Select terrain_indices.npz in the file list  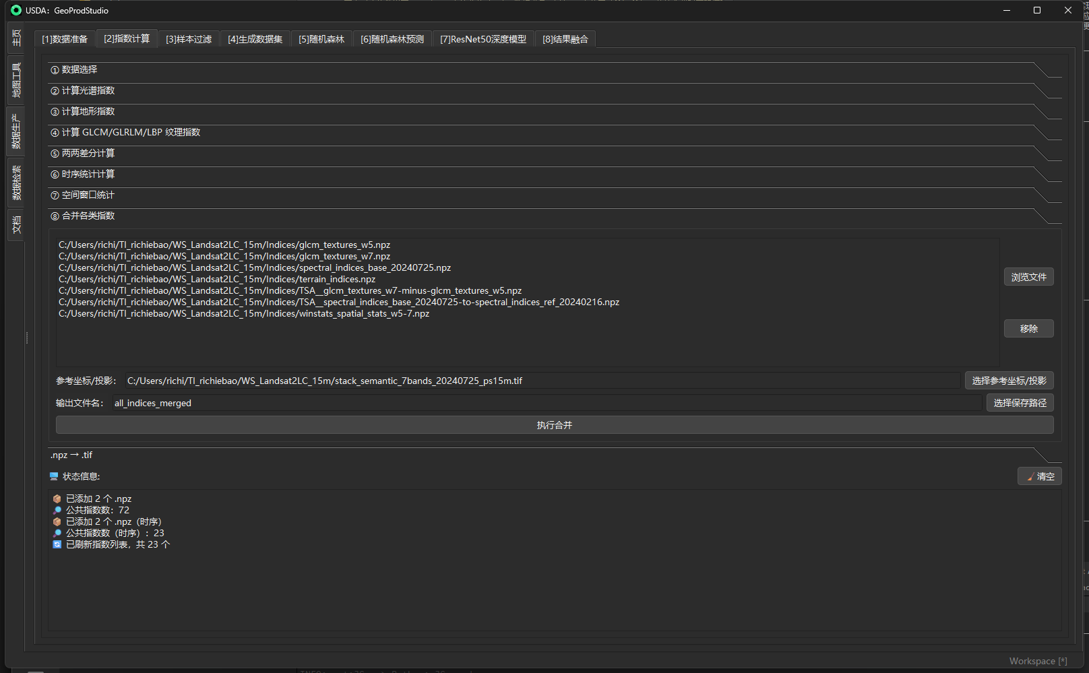[x=217, y=279]
